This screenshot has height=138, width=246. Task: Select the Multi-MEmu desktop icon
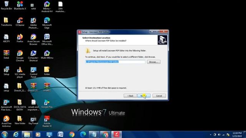click(x=47, y=54)
